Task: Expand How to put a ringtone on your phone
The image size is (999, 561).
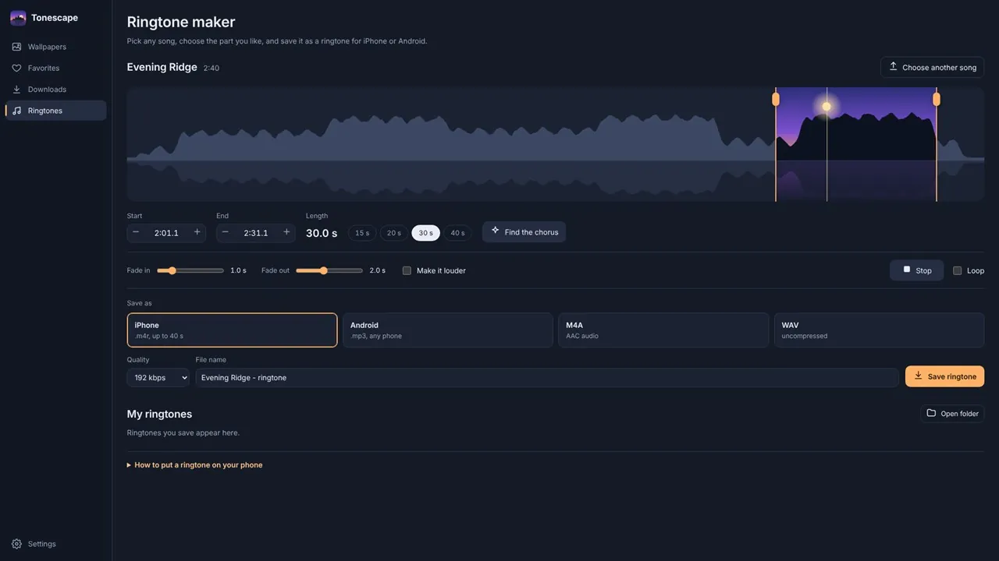Action: [194, 465]
